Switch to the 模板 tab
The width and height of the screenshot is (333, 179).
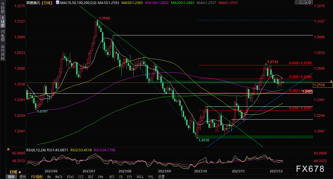tap(23, 177)
